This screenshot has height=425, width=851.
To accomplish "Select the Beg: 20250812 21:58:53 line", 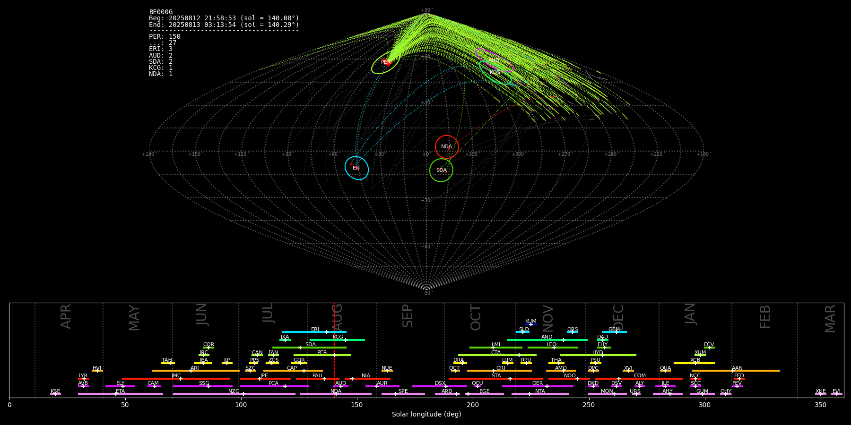I will [x=224, y=18].
